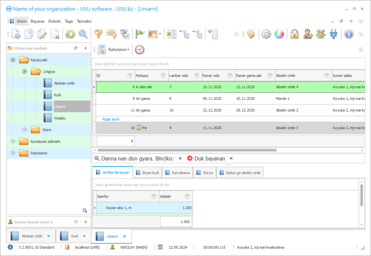Click the calendar icon in status bar
371x256 pixels.
coord(160,247)
